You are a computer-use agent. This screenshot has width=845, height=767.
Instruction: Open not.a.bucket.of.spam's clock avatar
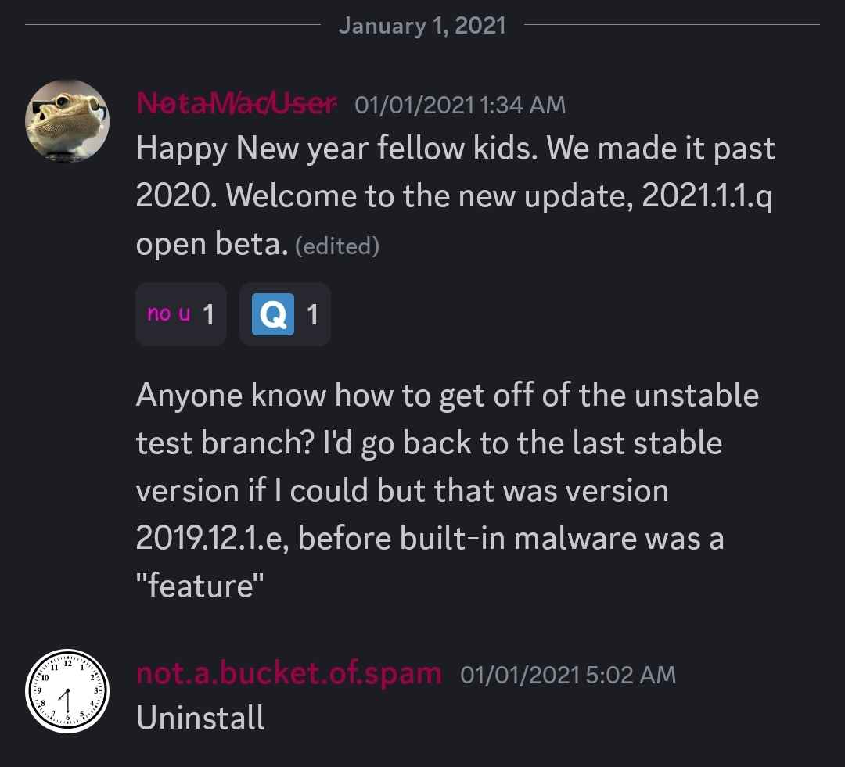[x=67, y=691]
